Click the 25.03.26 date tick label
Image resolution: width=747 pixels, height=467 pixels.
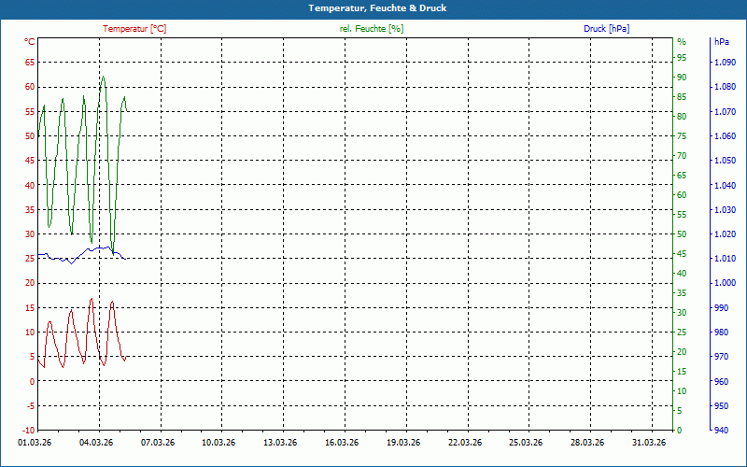[526, 444]
